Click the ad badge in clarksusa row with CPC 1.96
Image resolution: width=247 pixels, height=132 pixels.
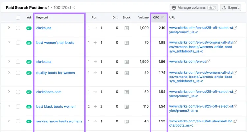[29, 62]
